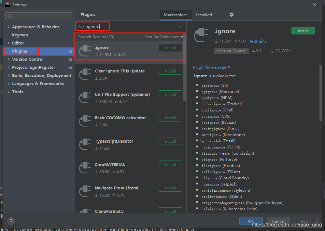Open the Sort By: Relevance dropdown
Viewport: 325px width, 231px height.
[163, 37]
